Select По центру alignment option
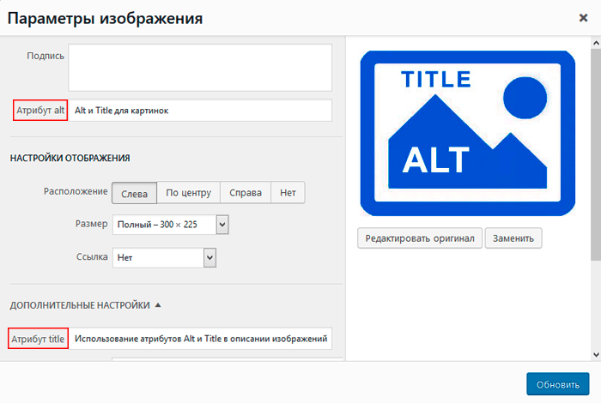This screenshot has height=403, width=601. 189,193
